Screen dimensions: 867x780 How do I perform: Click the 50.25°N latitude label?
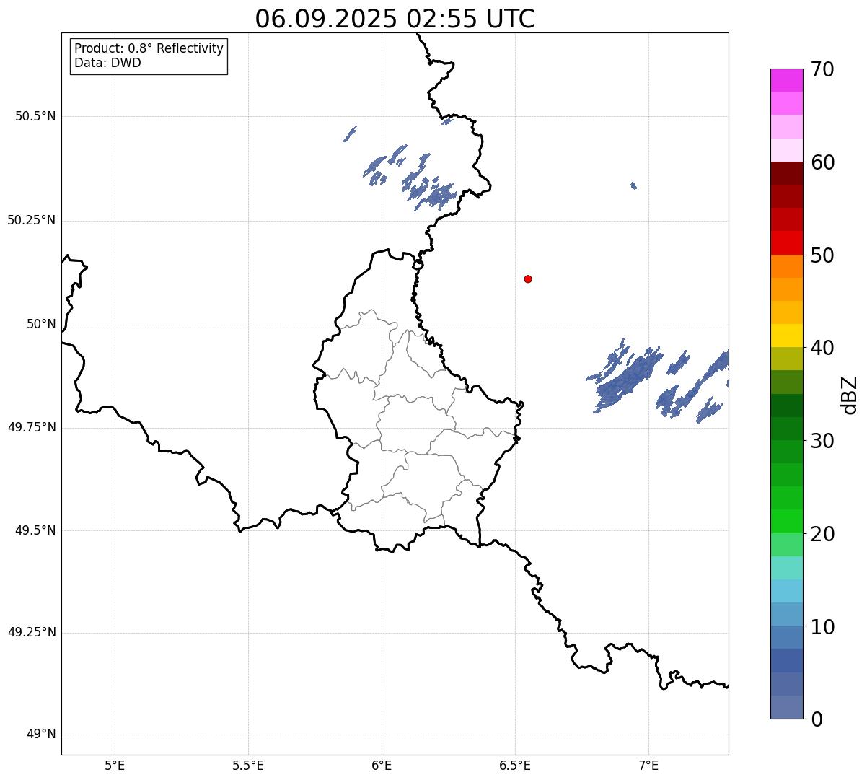pyautogui.click(x=32, y=220)
